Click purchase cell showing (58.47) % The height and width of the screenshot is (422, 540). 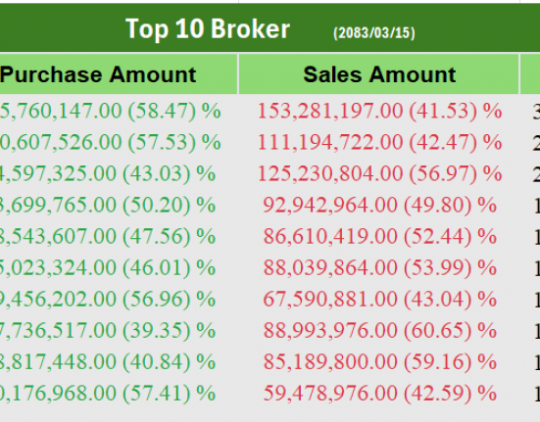coord(110,111)
